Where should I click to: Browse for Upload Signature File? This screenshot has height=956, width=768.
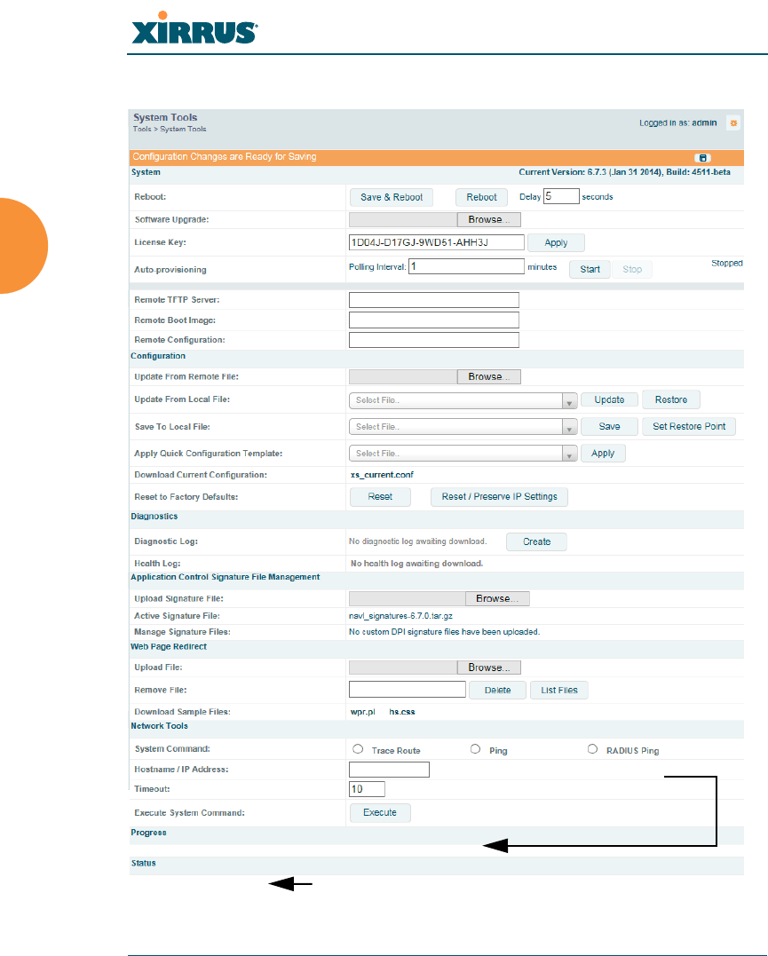click(497, 598)
